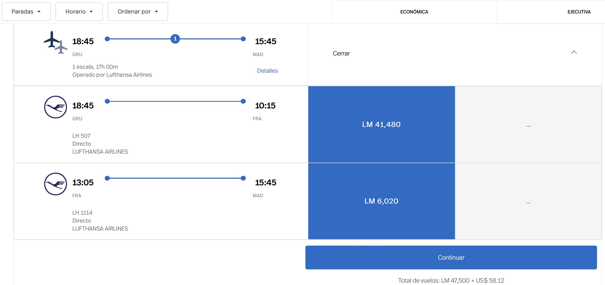Click the stop marker numbered 1 on the route line
The height and width of the screenshot is (285, 605).
point(175,39)
